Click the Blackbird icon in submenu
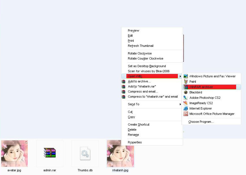246x175 pixels. click(185, 92)
